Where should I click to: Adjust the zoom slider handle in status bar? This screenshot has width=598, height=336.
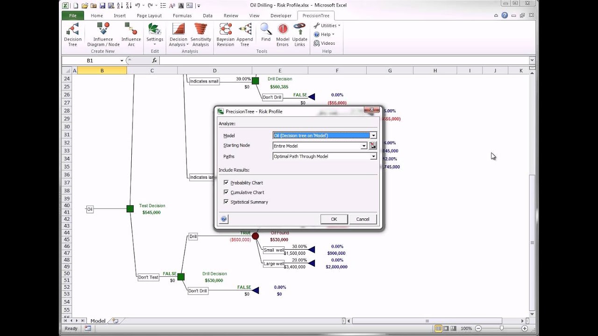pyautogui.click(x=501, y=329)
